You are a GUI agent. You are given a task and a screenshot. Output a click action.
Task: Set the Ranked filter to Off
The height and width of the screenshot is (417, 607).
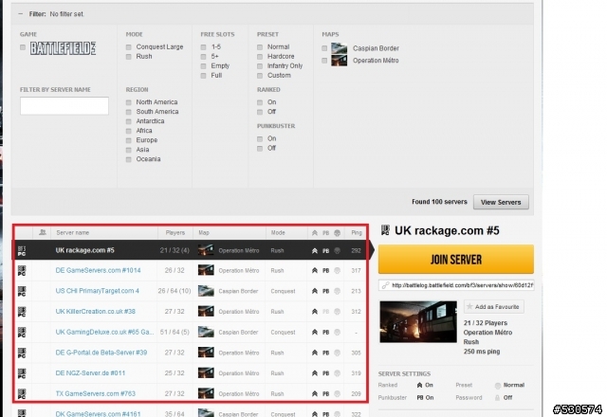[260, 112]
